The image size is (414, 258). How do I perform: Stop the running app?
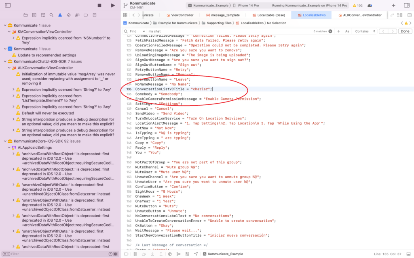[x=99, y=5]
